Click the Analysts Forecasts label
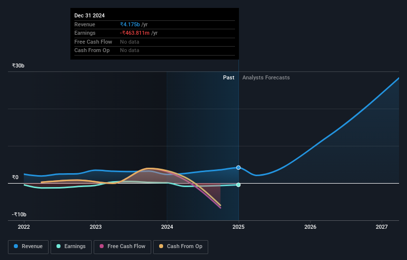Screen dimensions: 407x260 pos(266,77)
